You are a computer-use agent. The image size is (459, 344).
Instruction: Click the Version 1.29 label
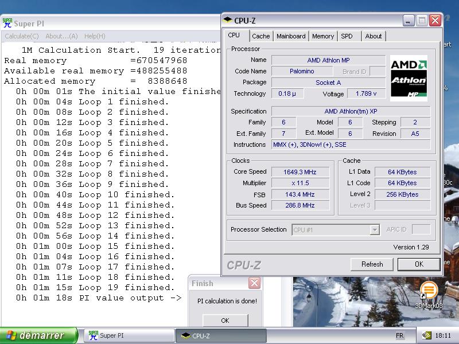click(x=411, y=247)
